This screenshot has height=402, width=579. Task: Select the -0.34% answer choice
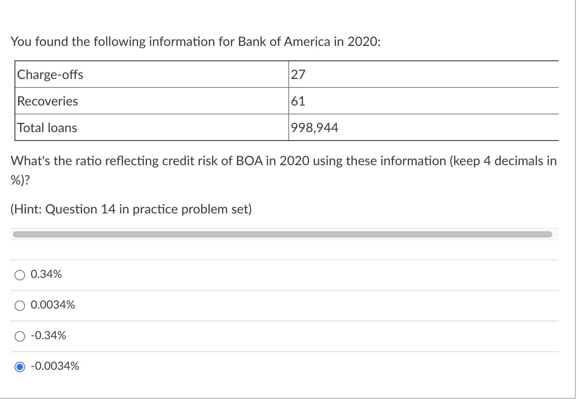[x=19, y=336]
